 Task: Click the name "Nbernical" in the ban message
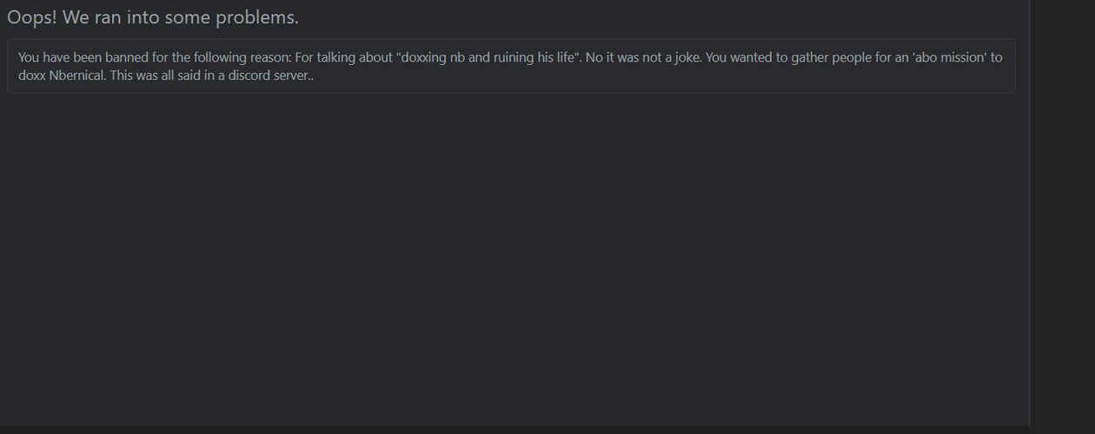(x=77, y=76)
